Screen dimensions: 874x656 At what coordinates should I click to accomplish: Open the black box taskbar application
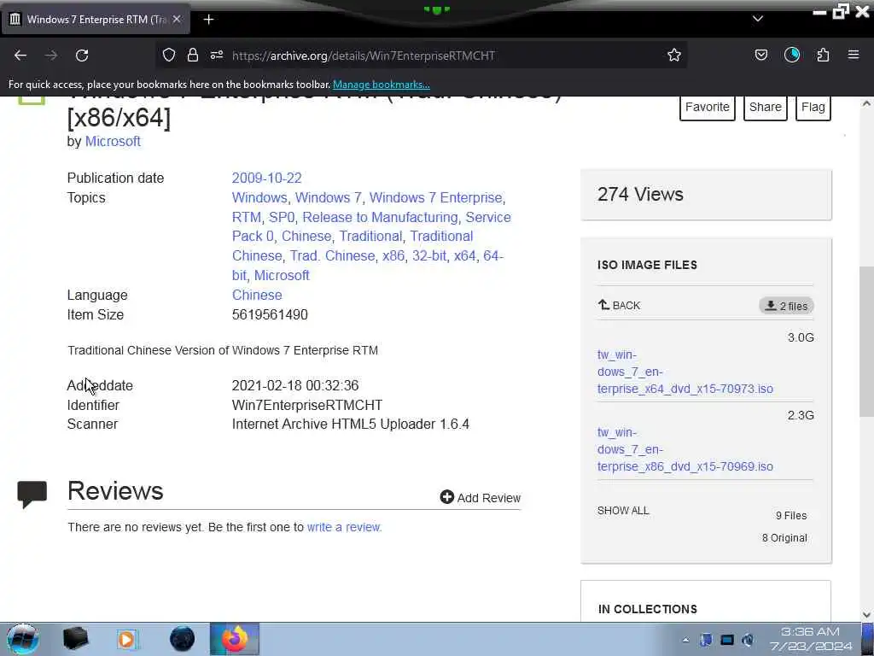tap(76, 639)
